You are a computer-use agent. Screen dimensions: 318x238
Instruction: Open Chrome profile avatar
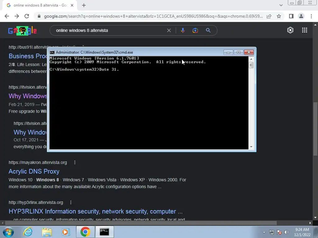tap(301, 16)
